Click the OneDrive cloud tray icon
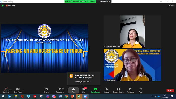The height and width of the screenshot is (99, 176). click(x=159, y=96)
